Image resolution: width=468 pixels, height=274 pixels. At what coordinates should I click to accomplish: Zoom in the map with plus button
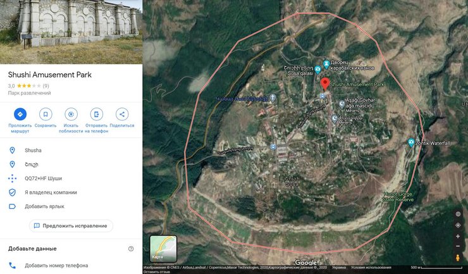[x=458, y=235]
